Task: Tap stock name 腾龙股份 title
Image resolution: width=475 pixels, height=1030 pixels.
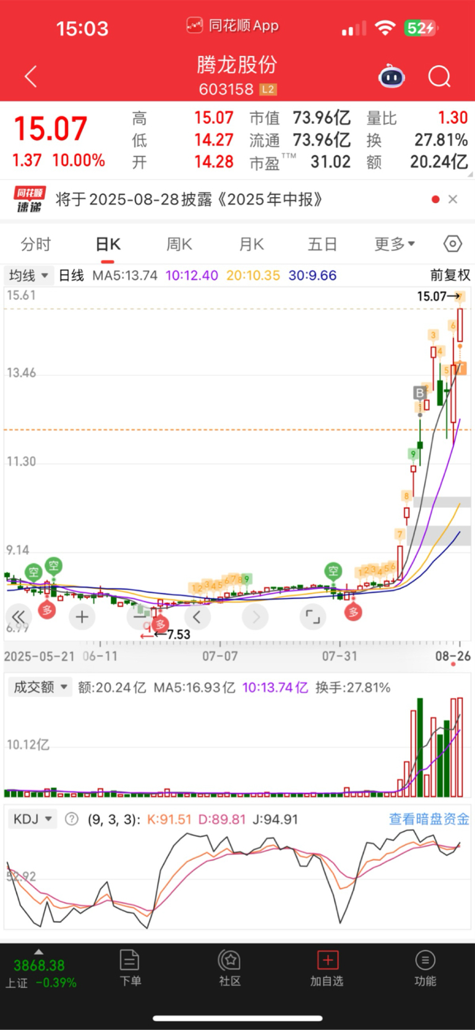Action: tap(237, 64)
